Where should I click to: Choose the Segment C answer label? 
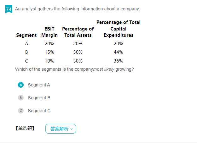pyautogui.click(x=39, y=111)
